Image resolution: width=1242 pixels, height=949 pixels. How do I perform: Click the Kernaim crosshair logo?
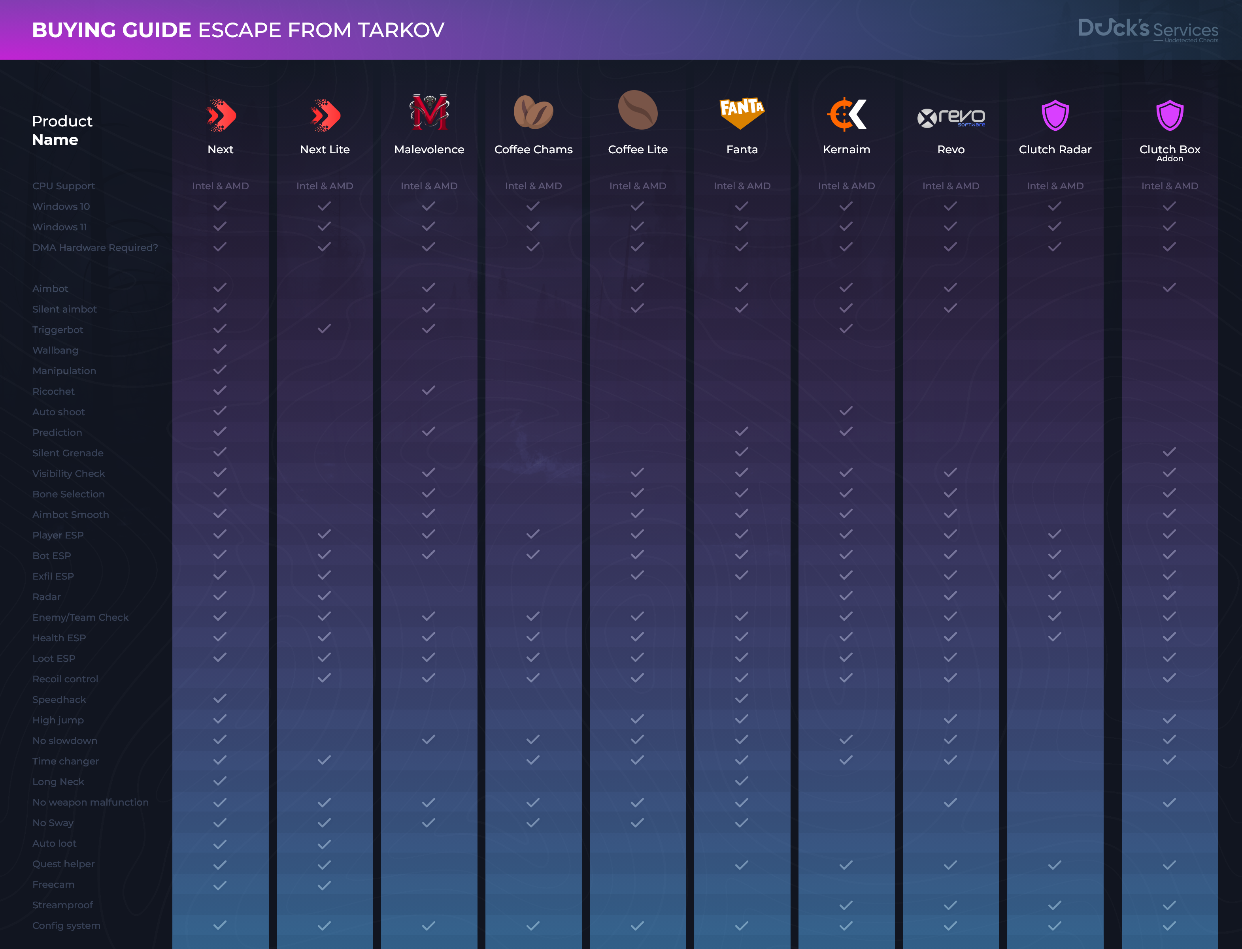[846, 114]
